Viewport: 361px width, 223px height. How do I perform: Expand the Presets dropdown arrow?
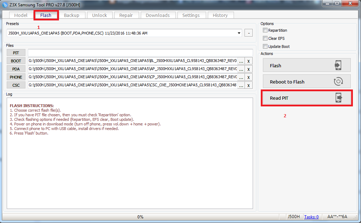tap(239, 33)
